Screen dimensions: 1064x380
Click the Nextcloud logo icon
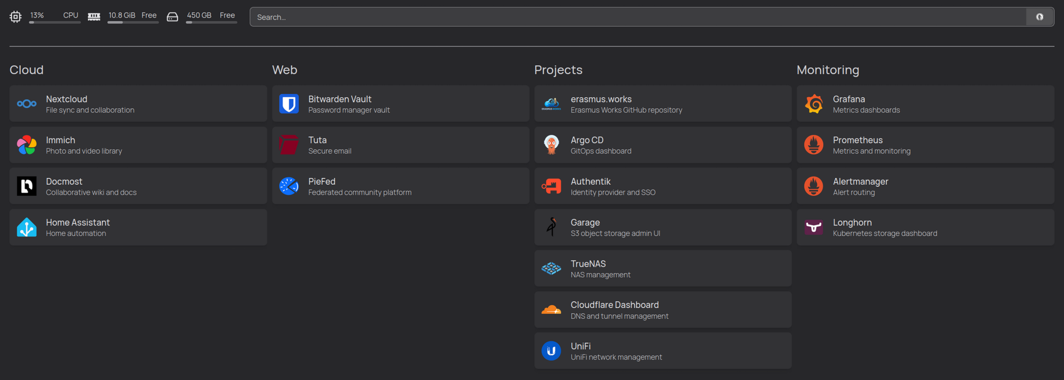(27, 104)
